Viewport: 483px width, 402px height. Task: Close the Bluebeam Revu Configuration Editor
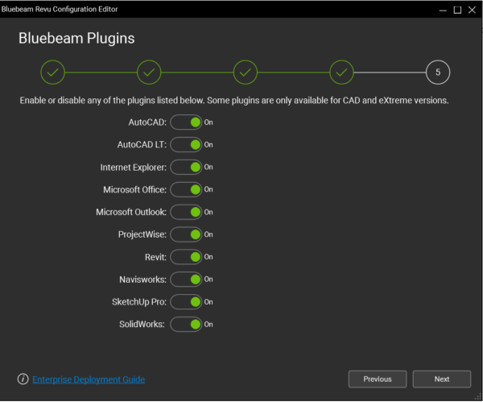pos(472,10)
